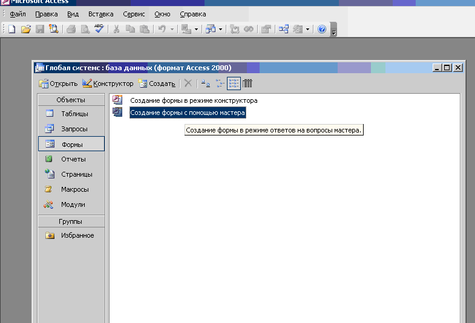Open the Справка menu
475x323 pixels.
[192, 15]
